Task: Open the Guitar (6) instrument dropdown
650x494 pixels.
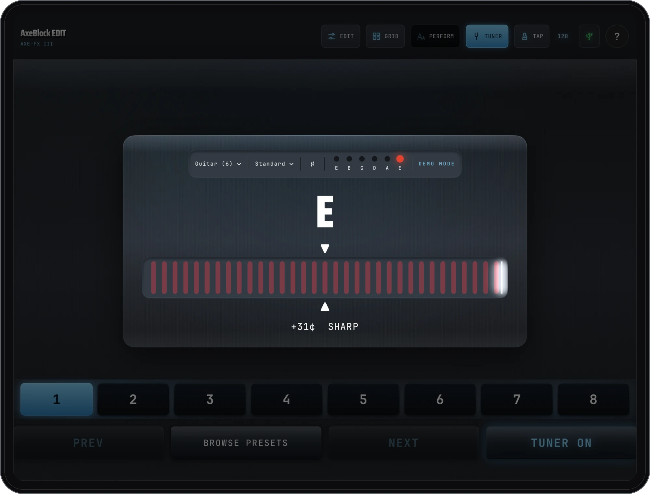Action: tap(218, 164)
